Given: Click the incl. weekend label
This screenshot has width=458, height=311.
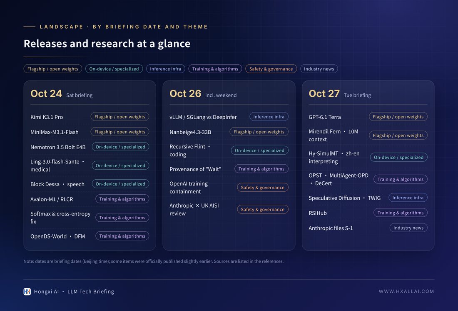Looking at the screenshot, I should pos(221,95).
